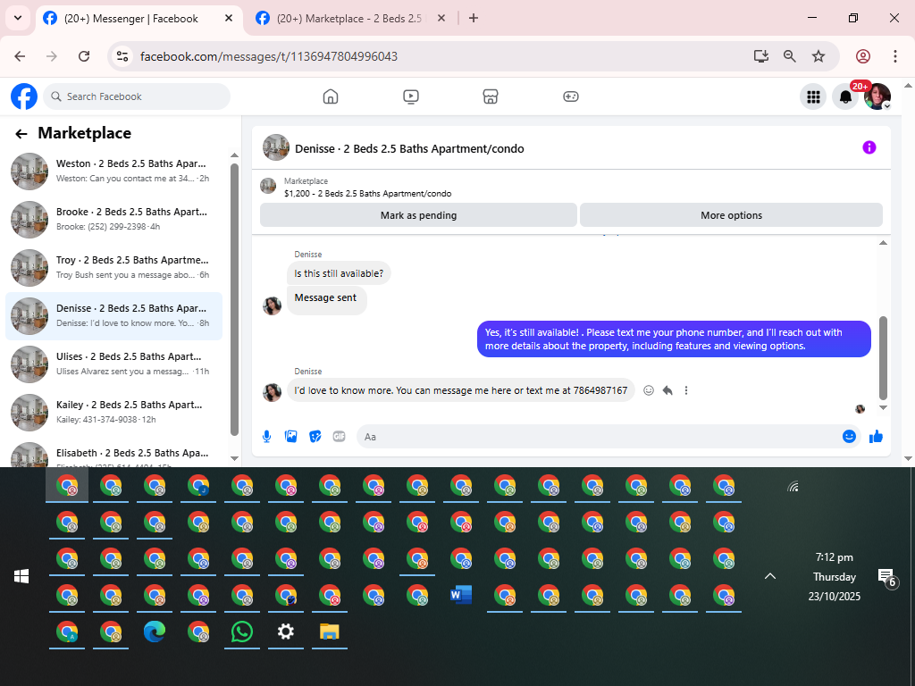
Task: Open Microsoft Word from the taskbar
Action: click(461, 595)
